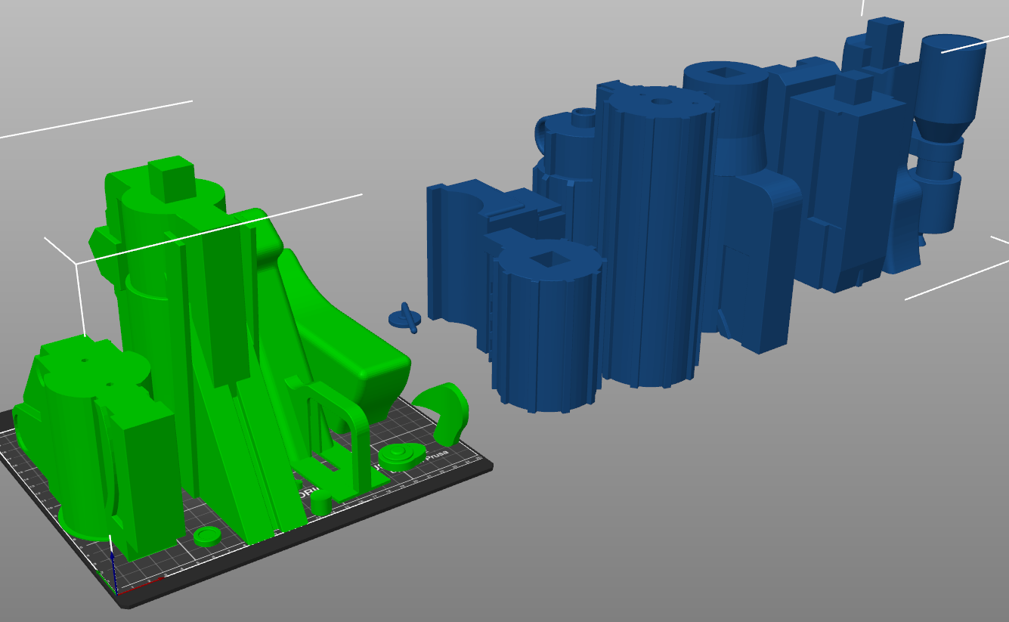The height and width of the screenshot is (622, 1009).
Task: Select the blue cone-shaped funnel part
Action: (x=952, y=87)
